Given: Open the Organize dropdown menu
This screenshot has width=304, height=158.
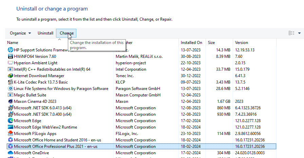Looking at the screenshot, I should (20, 33).
